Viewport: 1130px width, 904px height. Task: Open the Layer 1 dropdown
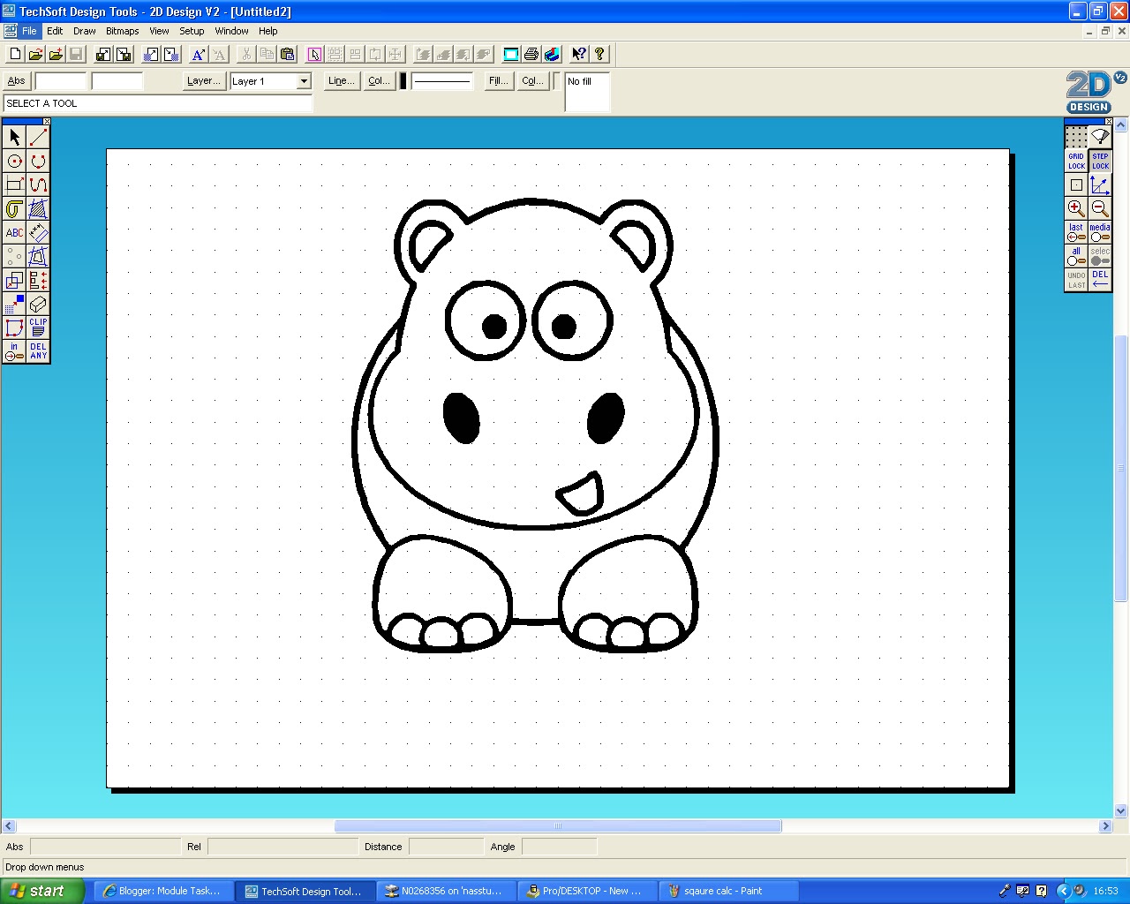(303, 81)
